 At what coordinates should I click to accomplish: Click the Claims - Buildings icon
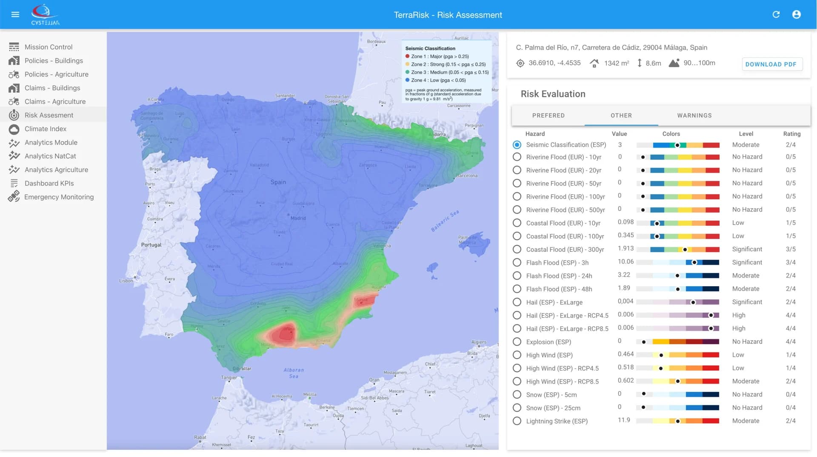tap(14, 88)
